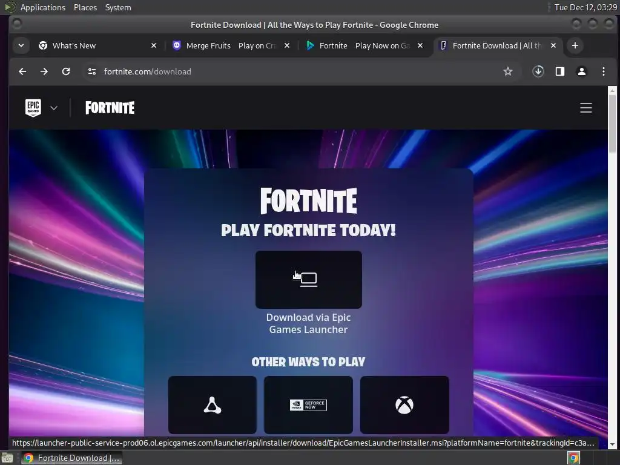Open the System menu
Screen dimensions: 620x465
pos(118,7)
